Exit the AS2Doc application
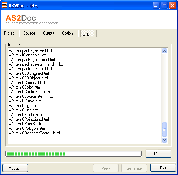 [163, 168]
